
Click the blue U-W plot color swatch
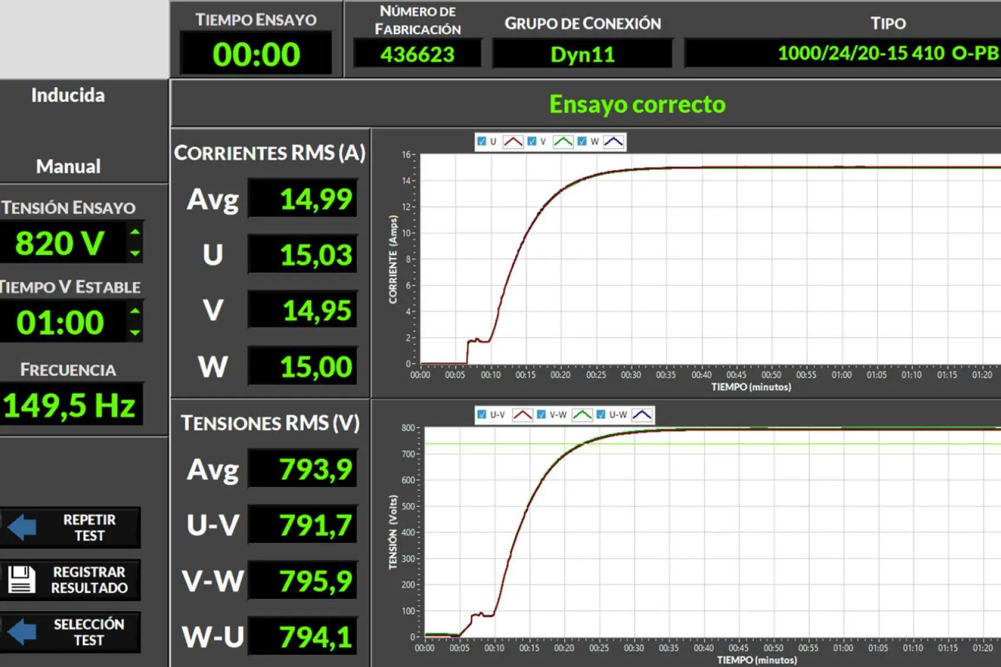[641, 415]
